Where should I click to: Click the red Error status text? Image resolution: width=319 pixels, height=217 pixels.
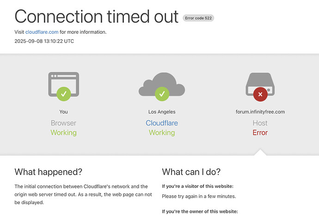pos(260,133)
